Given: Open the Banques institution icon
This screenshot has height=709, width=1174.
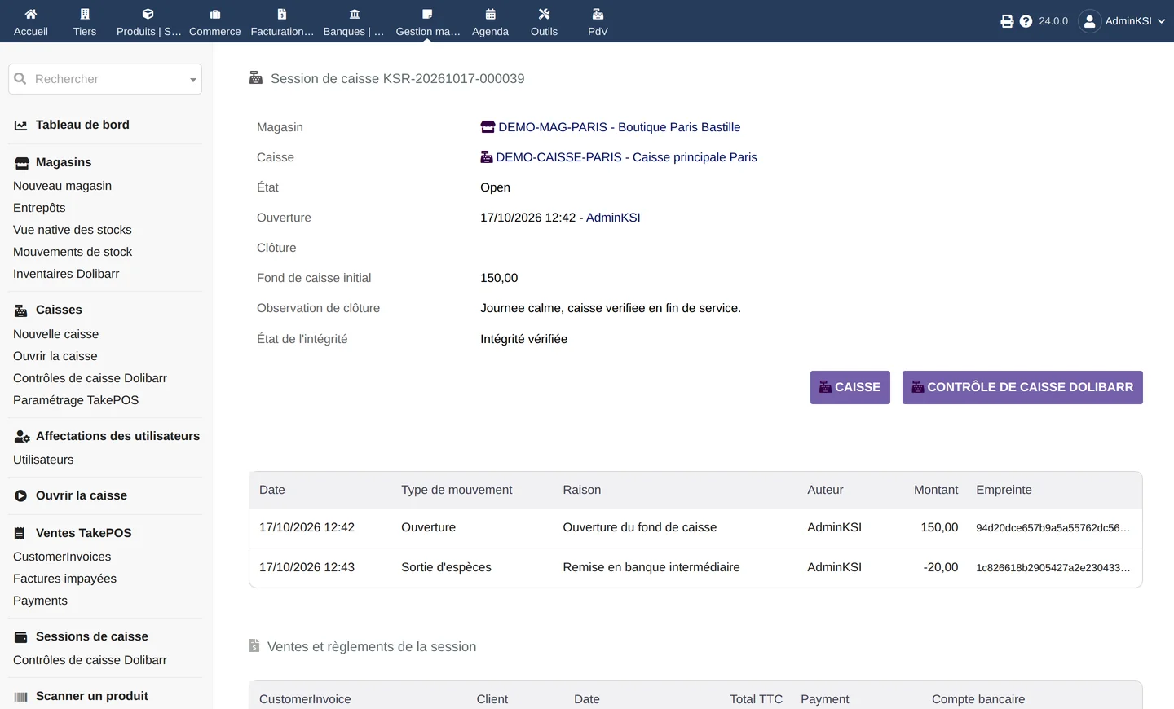Looking at the screenshot, I should (354, 14).
